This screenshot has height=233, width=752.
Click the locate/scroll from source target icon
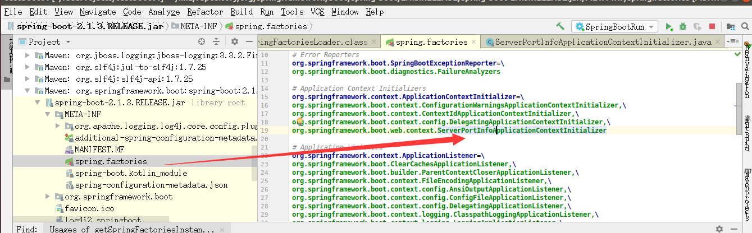pyautogui.click(x=202, y=41)
